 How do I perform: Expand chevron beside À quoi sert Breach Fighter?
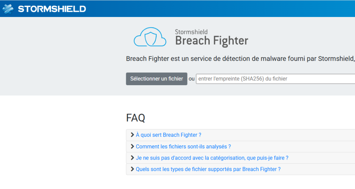click(x=132, y=135)
